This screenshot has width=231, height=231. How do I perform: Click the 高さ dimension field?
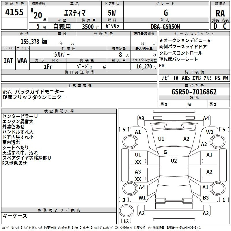coord(219,104)
